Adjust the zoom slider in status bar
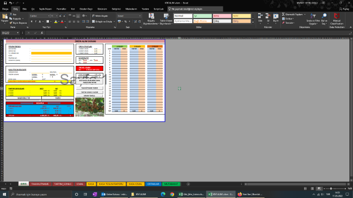This screenshot has width=353, height=198. coord(331,188)
